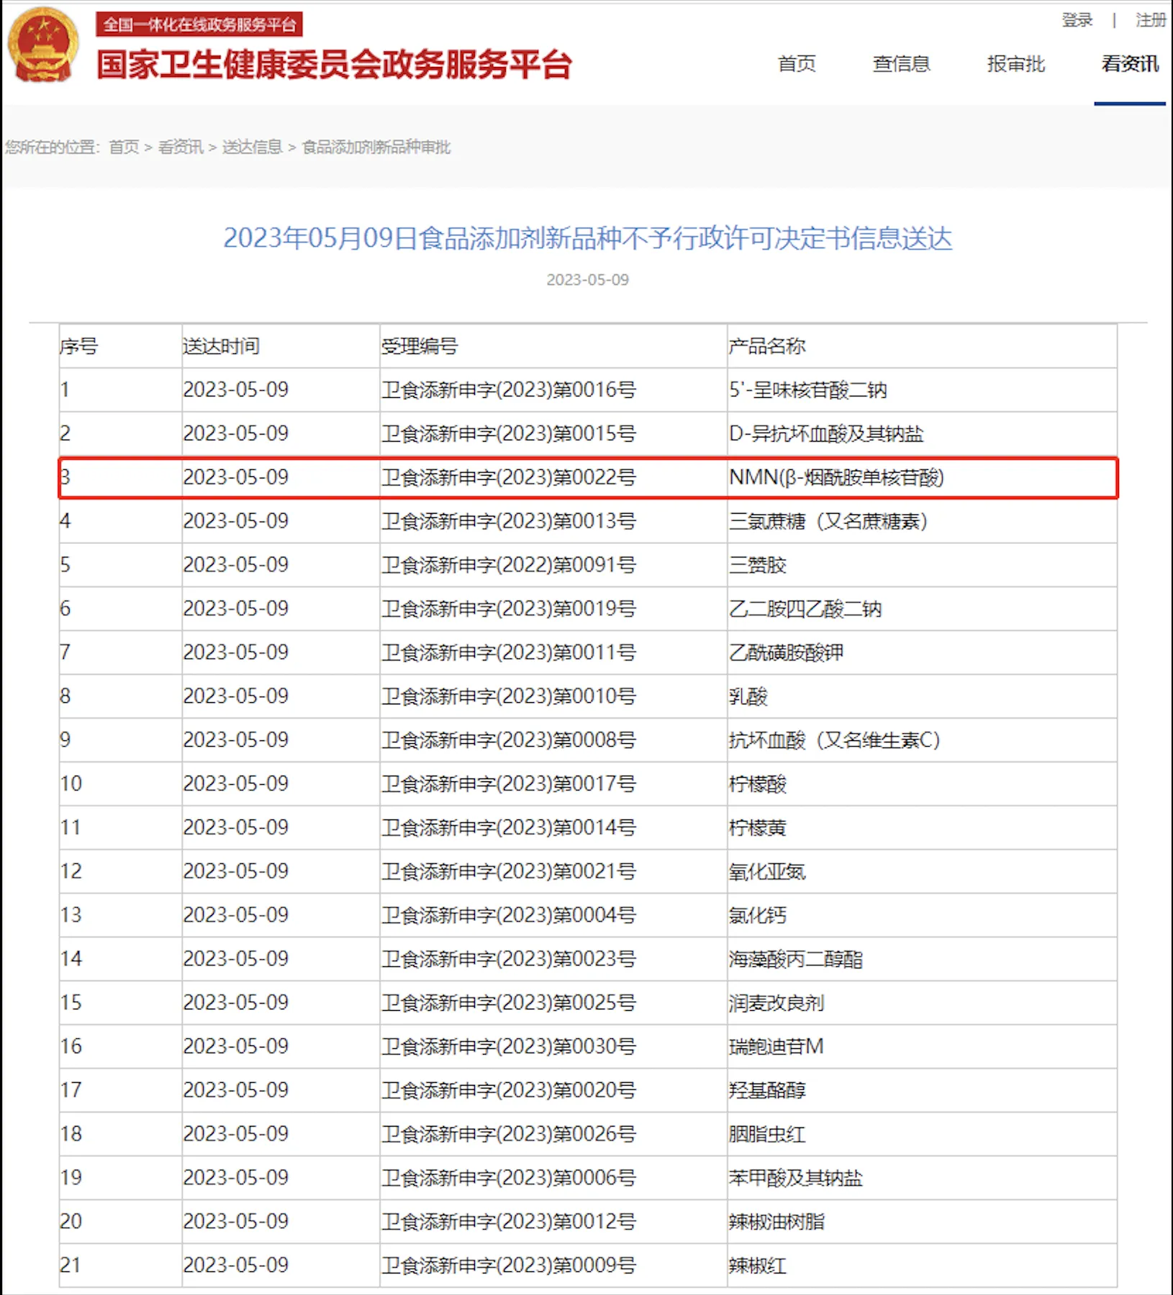Image resolution: width=1173 pixels, height=1295 pixels.
Task: Click the 卫食添新申字(2023)第0022号 entry
Action: pos(509,477)
